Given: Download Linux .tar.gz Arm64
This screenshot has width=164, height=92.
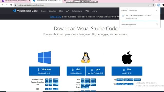Looking at the screenshot, I should (93, 85).
